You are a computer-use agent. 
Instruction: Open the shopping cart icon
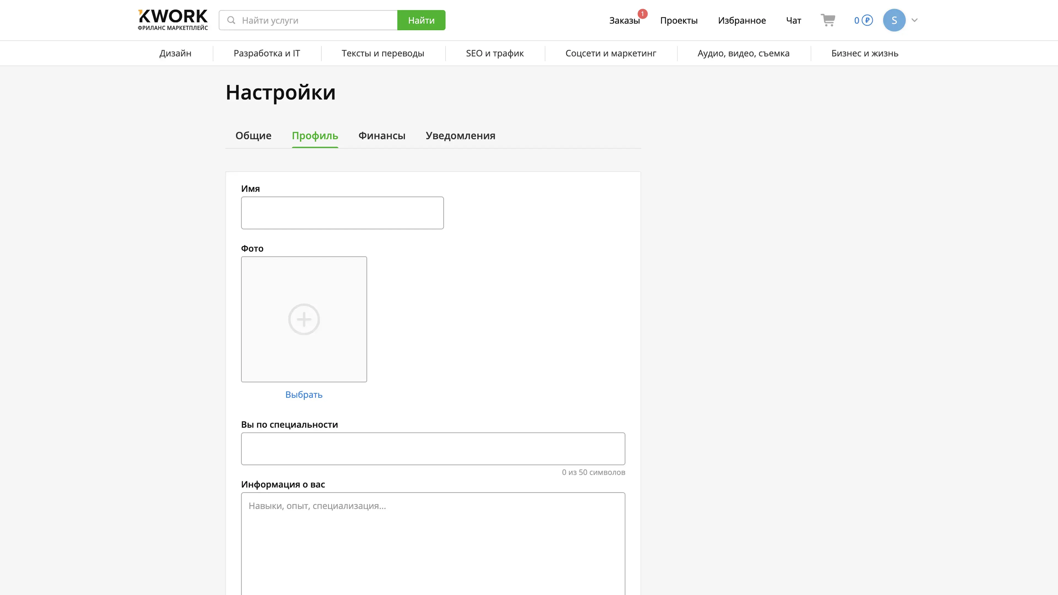tap(828, 20)
